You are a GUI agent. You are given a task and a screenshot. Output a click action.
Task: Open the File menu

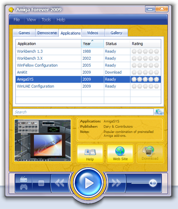click(x=17, y=20)
